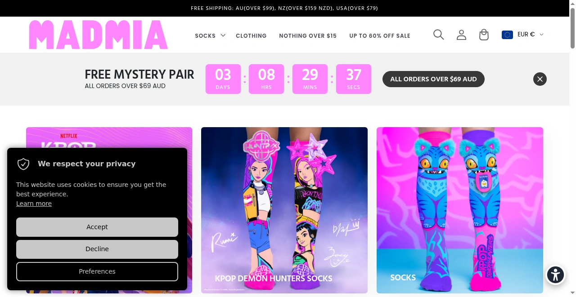576x297 pixels.
Task: Open the search magnifier icon
Action: pos(439,35)
